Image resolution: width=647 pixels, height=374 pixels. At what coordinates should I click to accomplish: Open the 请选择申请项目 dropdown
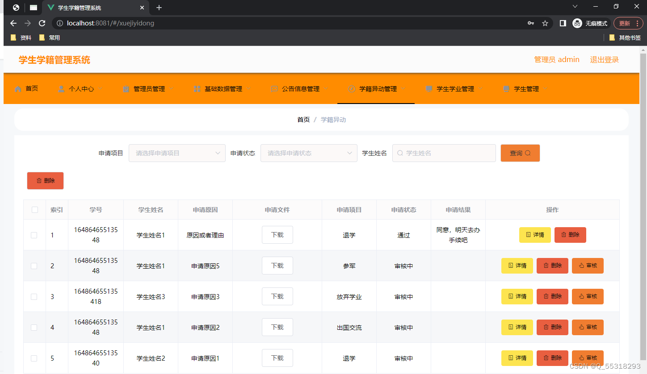coord(177,153)
